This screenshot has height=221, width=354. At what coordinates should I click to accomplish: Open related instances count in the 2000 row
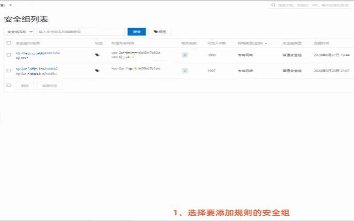[185, 55]
